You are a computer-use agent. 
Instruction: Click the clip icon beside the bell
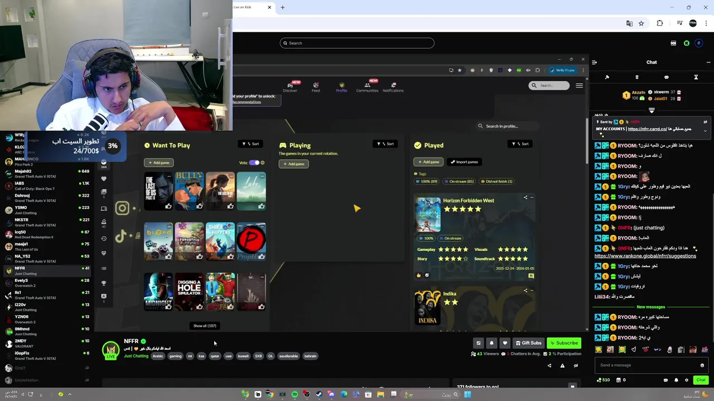[478, 343]
